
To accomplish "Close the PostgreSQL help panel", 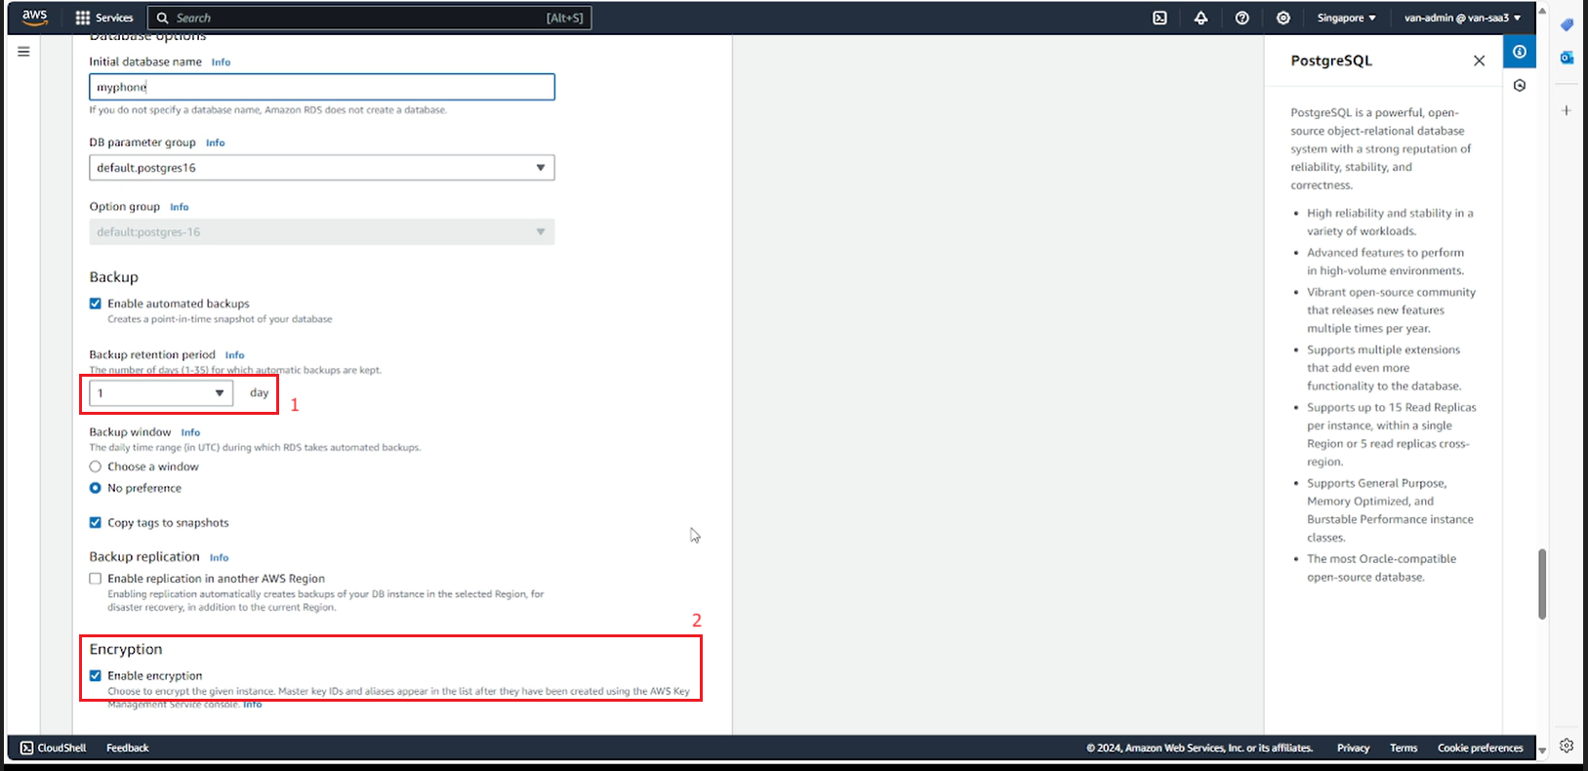I will (x=1479, y=61).
